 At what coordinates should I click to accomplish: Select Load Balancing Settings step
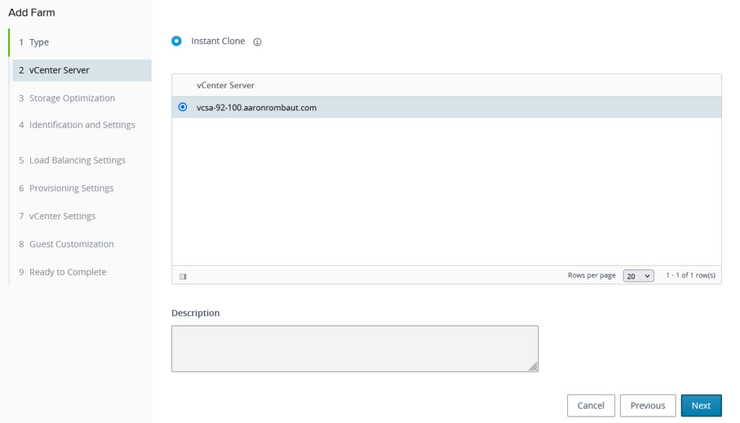pyautogui.click(x=77, y=160)
